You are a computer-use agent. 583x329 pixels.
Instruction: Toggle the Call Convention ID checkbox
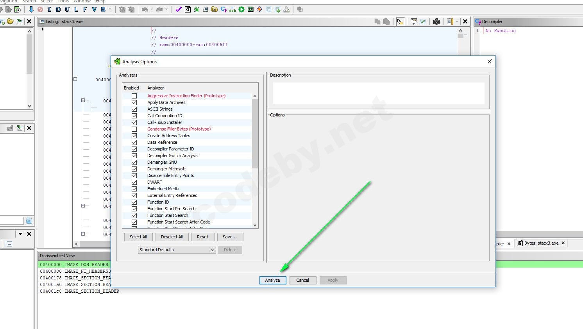(x=134, y=116)
